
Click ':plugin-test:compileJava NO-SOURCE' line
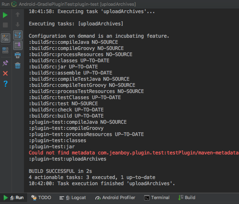78,122
